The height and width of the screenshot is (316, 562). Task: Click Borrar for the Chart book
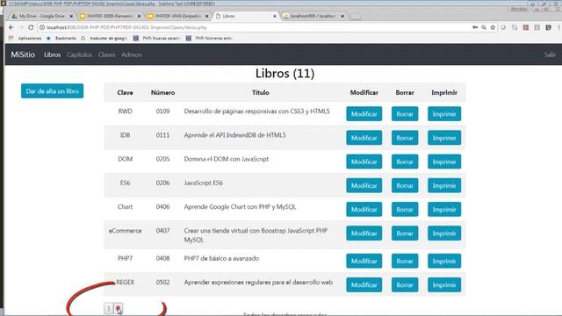coord(405,210)
